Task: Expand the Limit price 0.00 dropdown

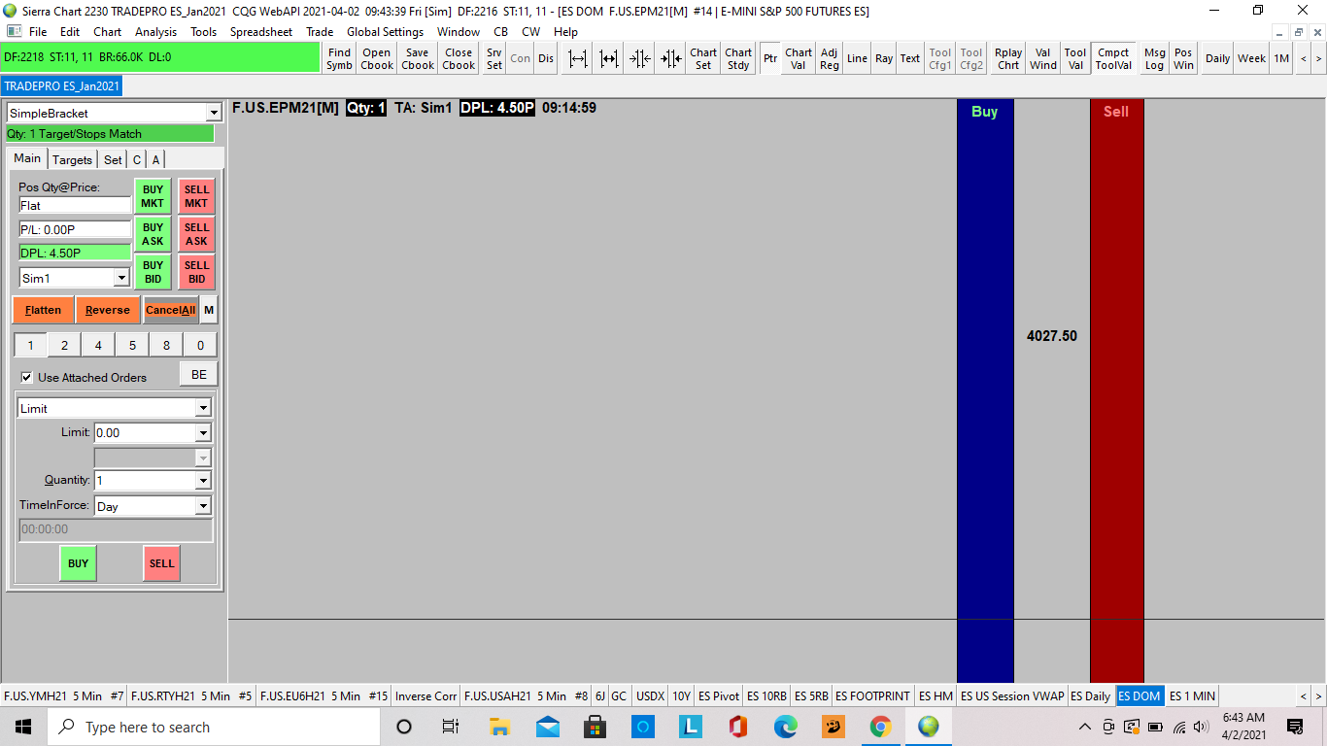Action: pyautogui.click(x=203, y=433)
